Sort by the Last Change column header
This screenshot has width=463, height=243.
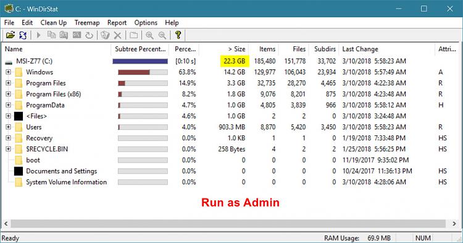[x=386, y=49]
